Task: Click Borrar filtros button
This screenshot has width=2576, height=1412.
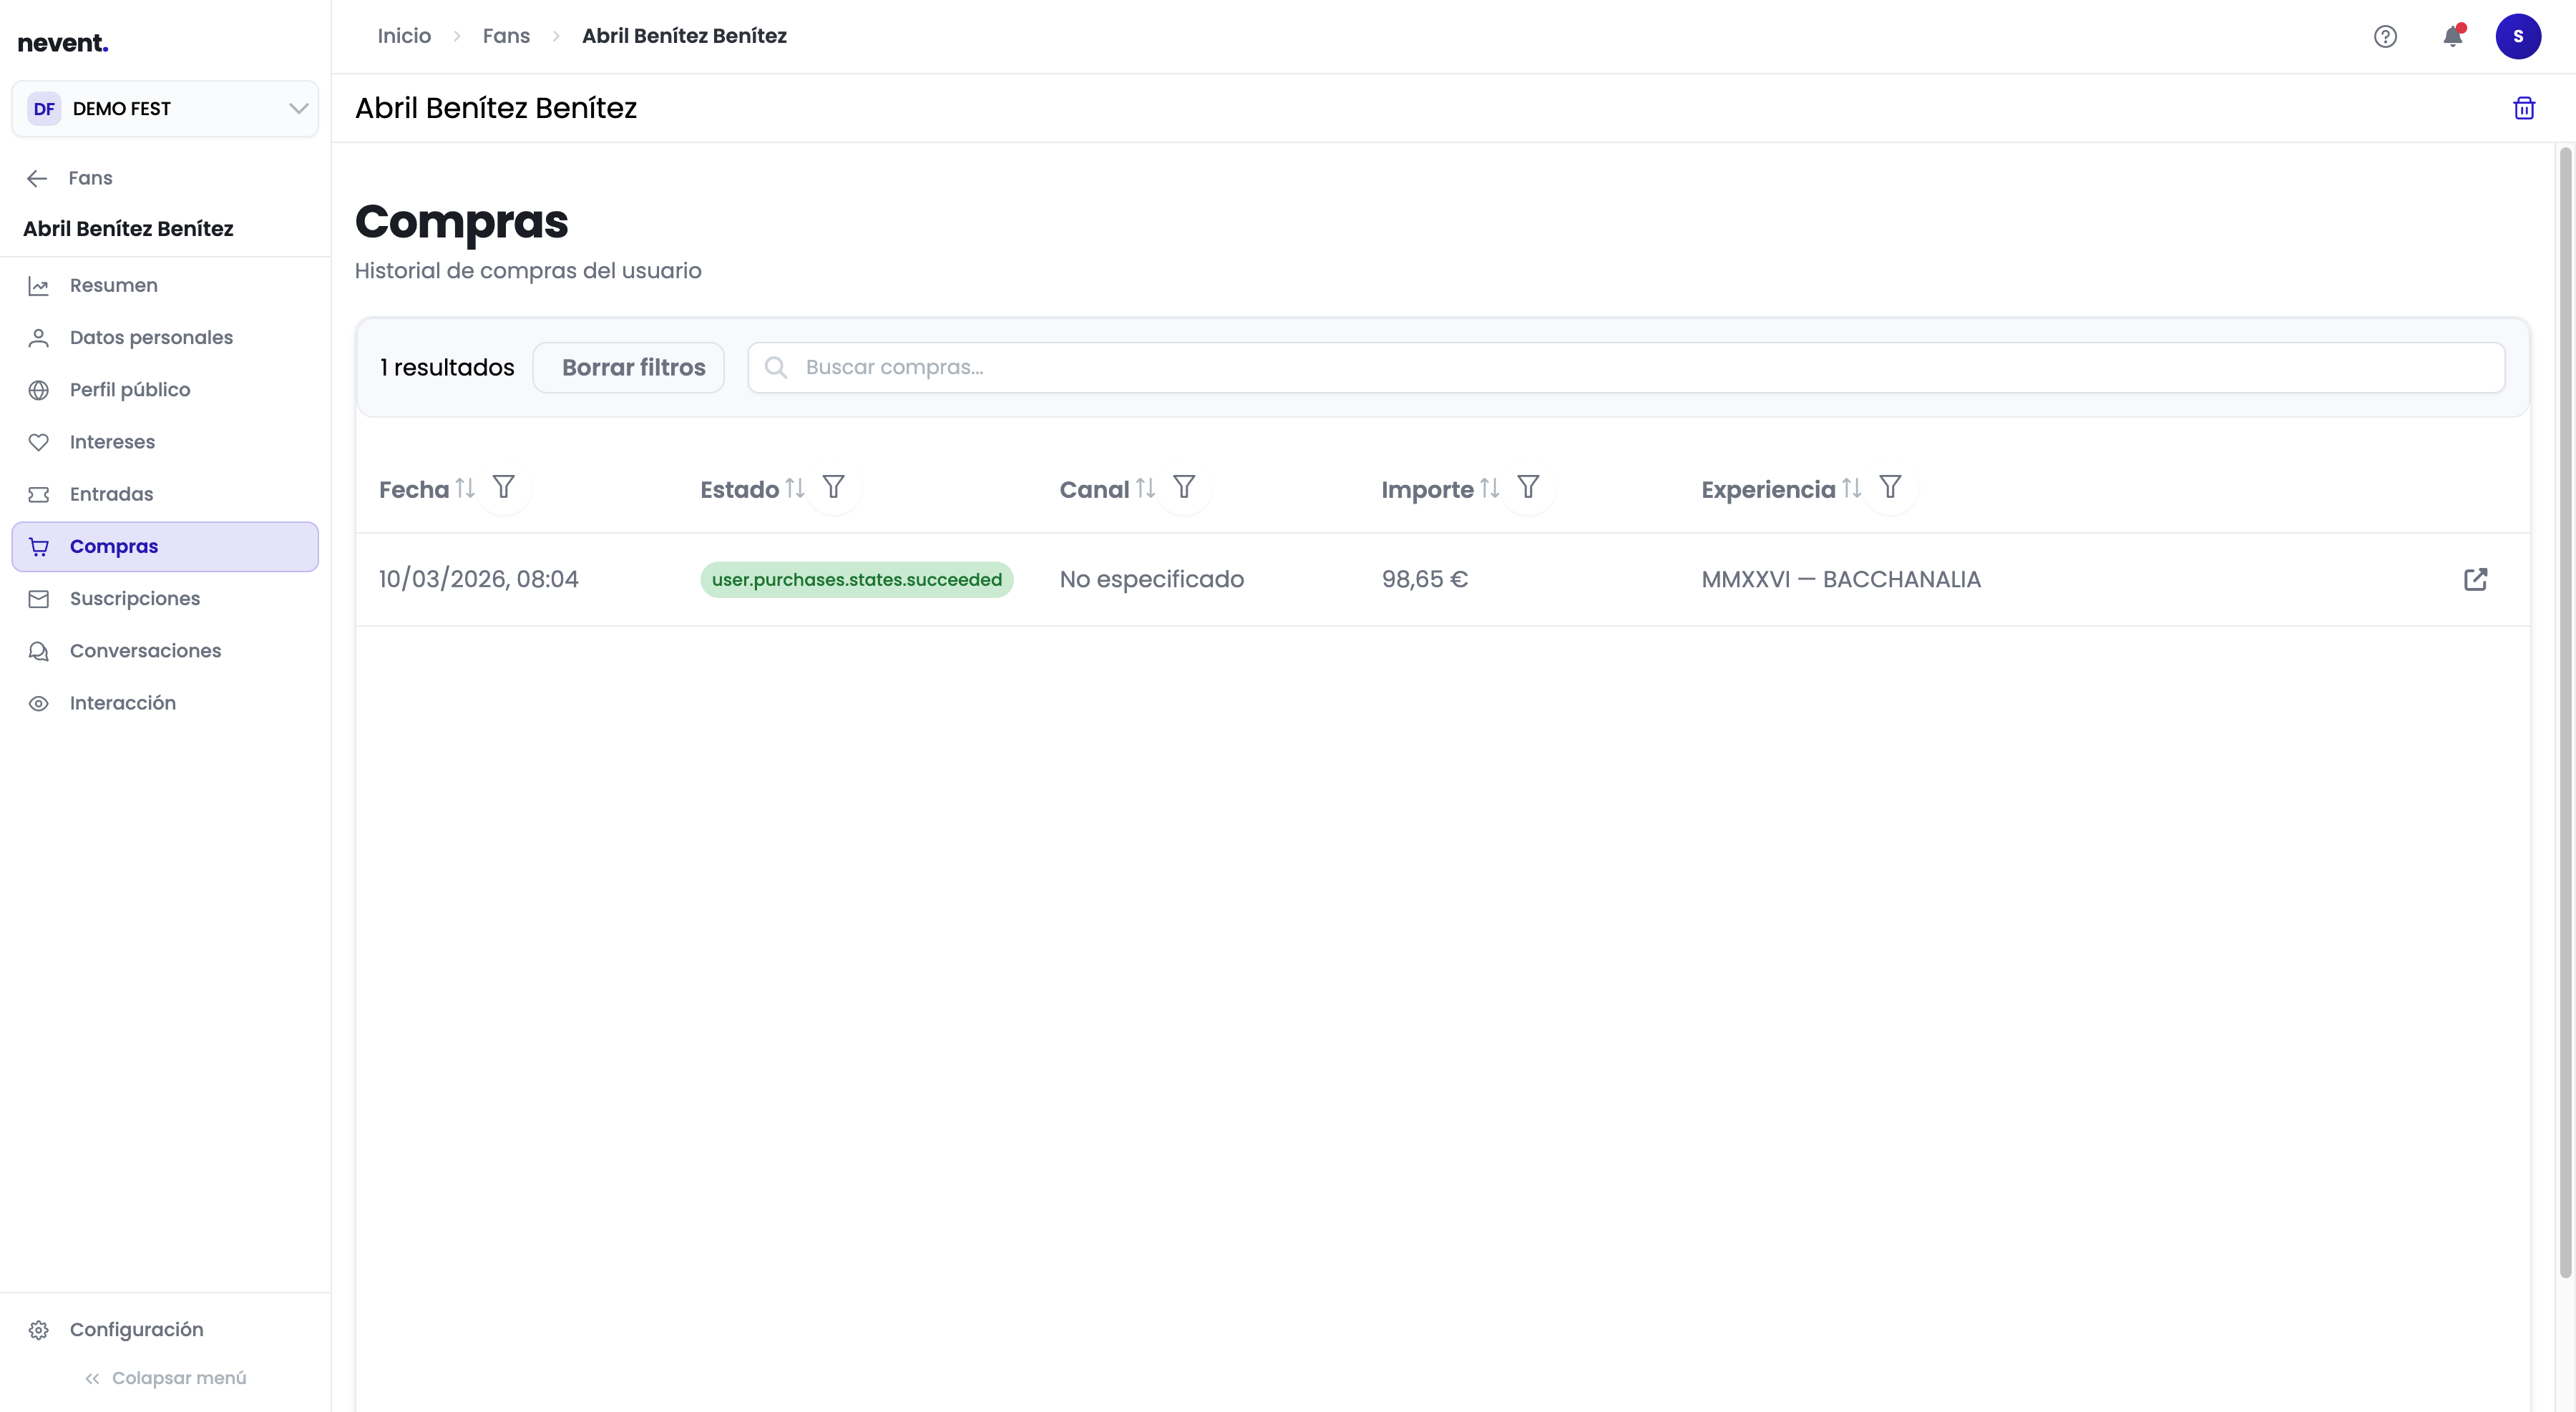Action: [x=628, y=368]
